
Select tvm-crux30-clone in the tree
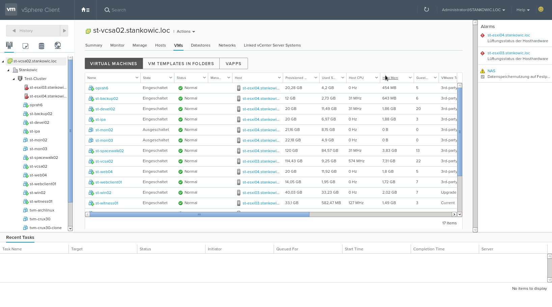click(46, 228)
